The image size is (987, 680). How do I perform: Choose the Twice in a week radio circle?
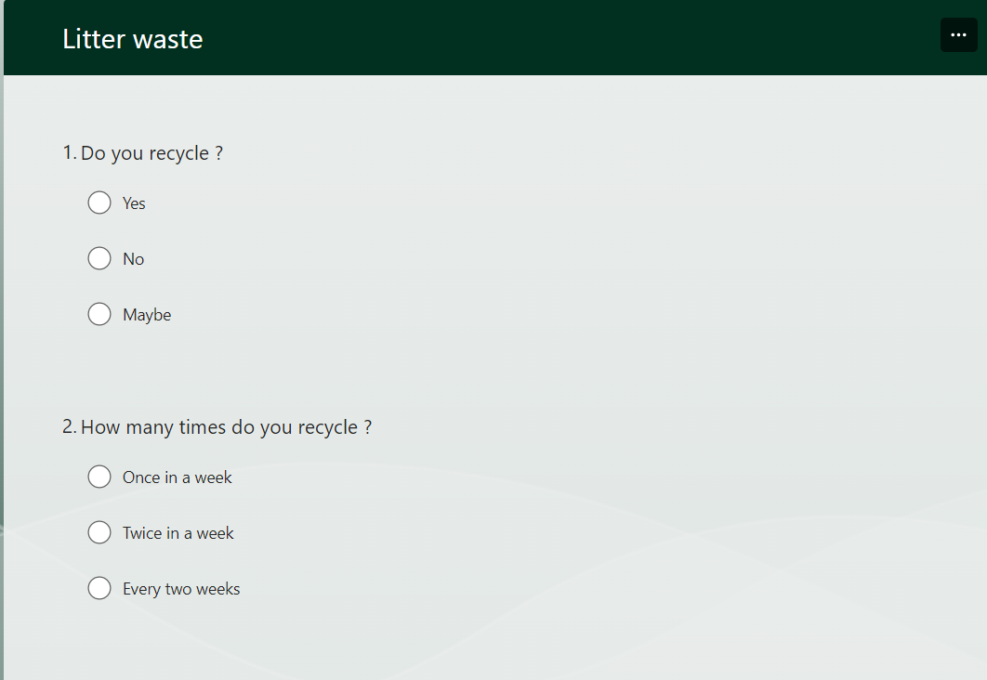point(99,532)
